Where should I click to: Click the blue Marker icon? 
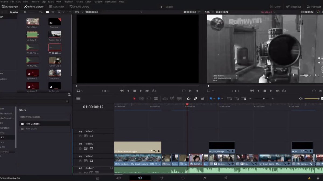219,99
